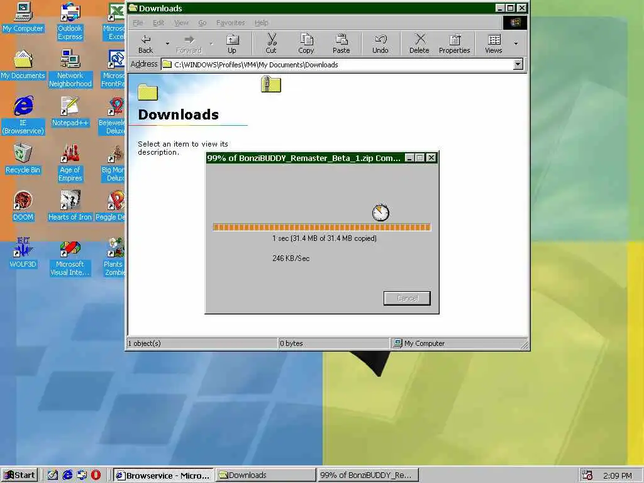Click Internet Explorer quick launch icon
644x483 pixels.
pyautogui.click(x=67, y=475)
